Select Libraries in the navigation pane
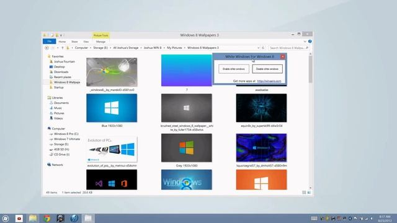Image resolution: width=397 pixels, height=223 pixels. point(57,98)
